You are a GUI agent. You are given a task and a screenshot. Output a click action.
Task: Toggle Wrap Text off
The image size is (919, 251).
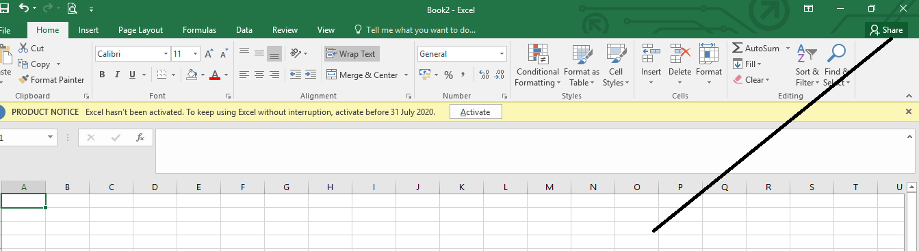(351, 53)
